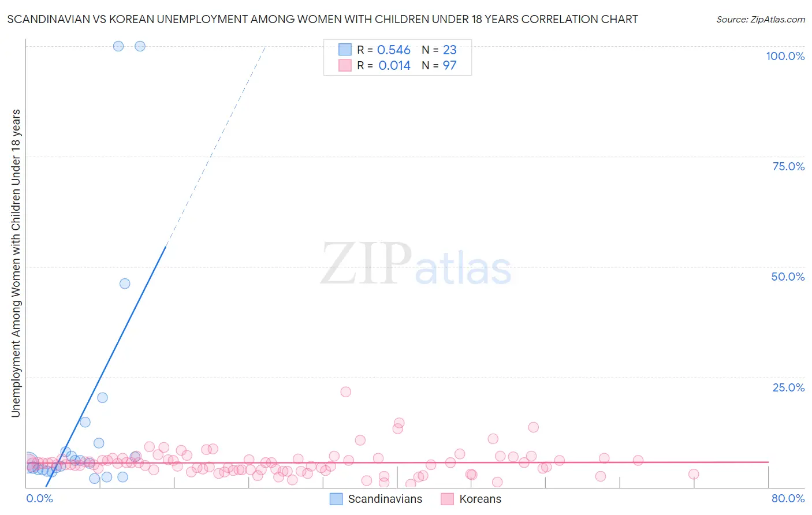Click the pink R = 0.014 swatch
This screenshot has height=515, width=812.
pyautogui.click(x=345, y=65)
